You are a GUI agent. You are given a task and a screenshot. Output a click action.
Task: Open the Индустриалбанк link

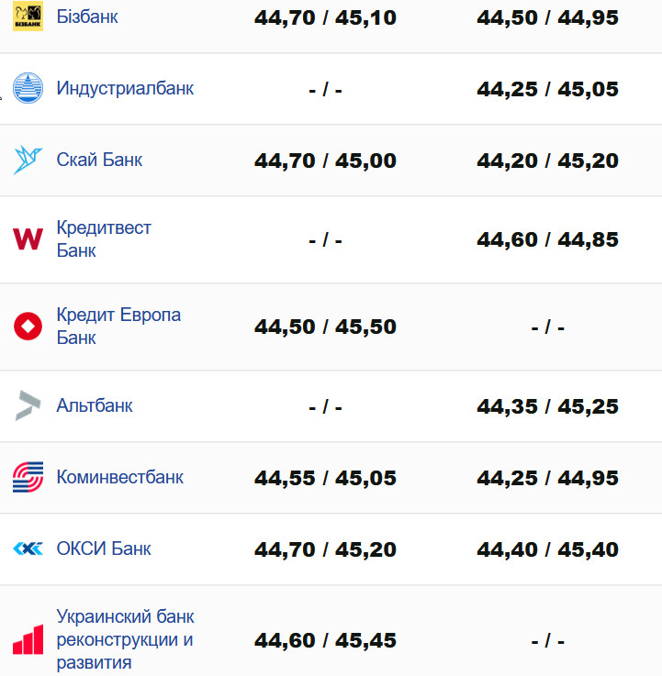pyautogui.click(x=125, y=88)
